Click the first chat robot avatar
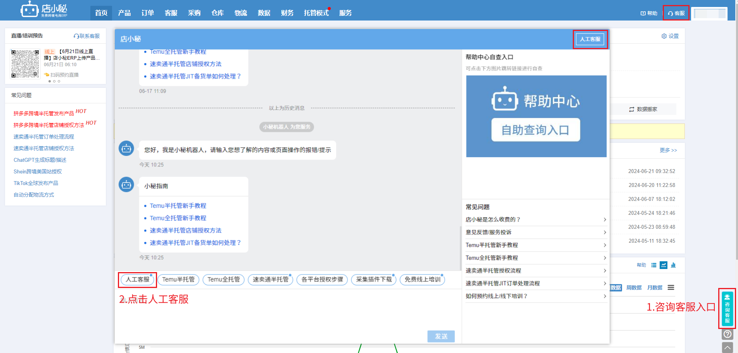The width and height of the screenshot is (738, 353). [x=126, y=148]
